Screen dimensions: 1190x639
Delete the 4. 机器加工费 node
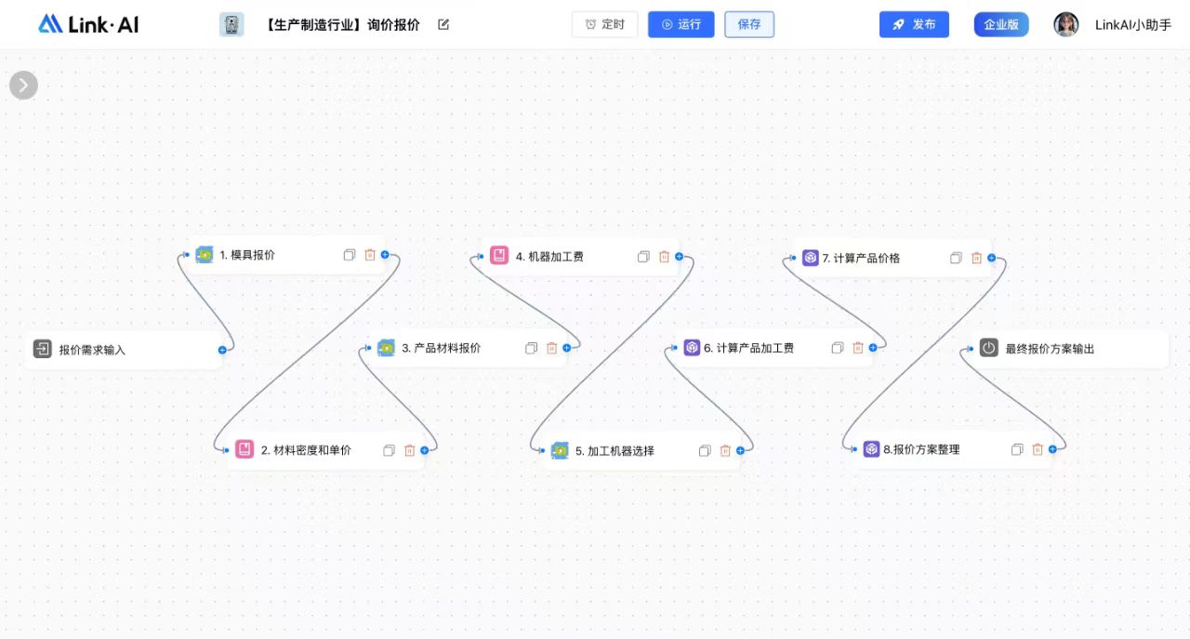(664, 257)
